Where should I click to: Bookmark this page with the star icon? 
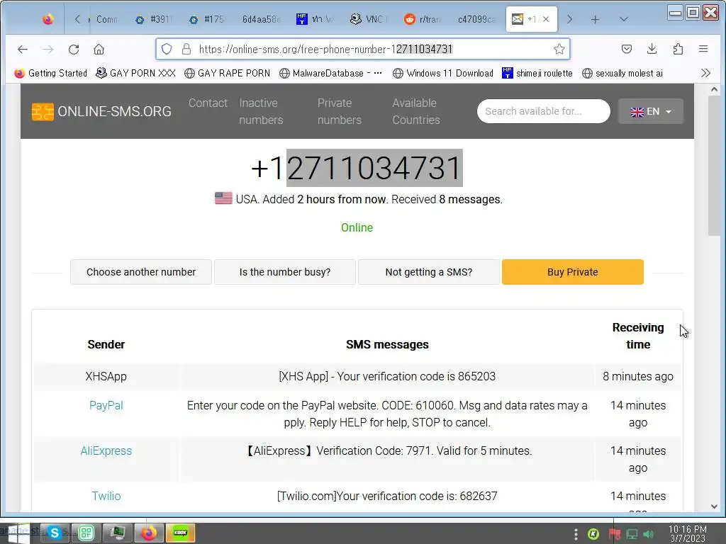click(x=559, y=49)
